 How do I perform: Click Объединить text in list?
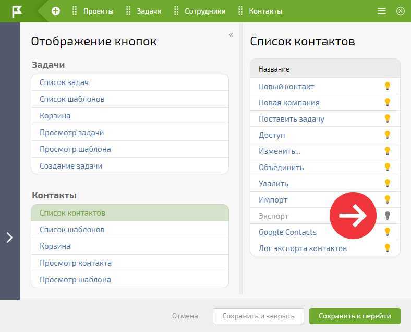click(x=281, y=168)
